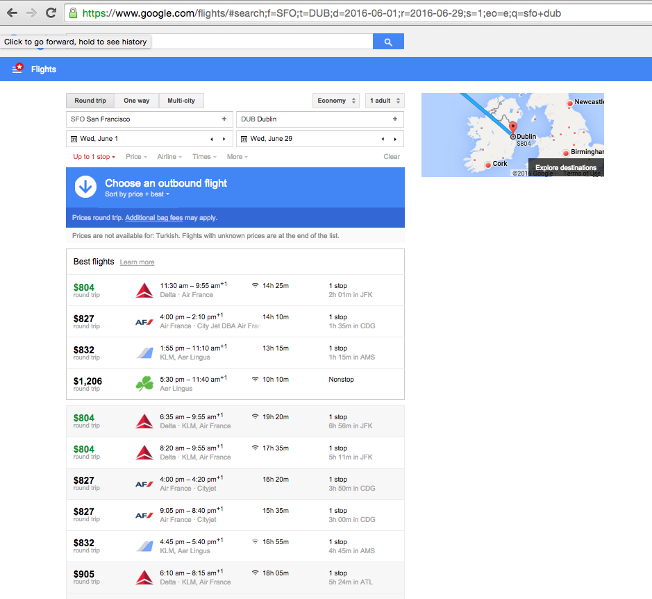Select the One way trip option

pos(136,101)
